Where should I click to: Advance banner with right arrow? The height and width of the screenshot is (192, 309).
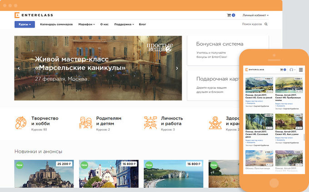(177, 68)
